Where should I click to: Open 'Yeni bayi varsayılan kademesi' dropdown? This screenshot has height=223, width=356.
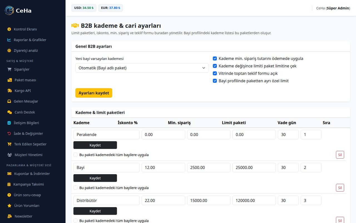pyautogui.click(x=142, y=68)
